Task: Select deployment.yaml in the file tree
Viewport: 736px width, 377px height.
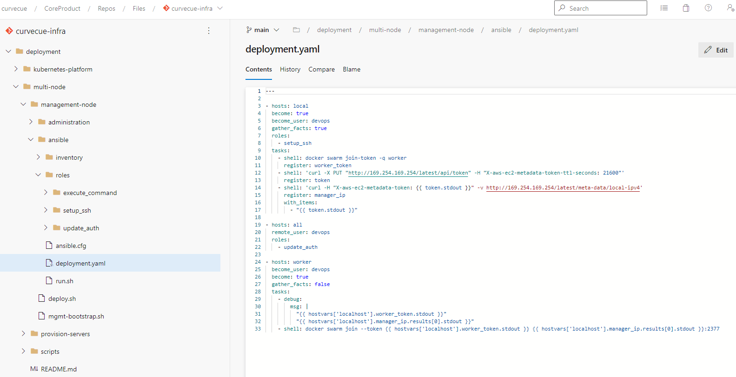Action: pos(110,263)
